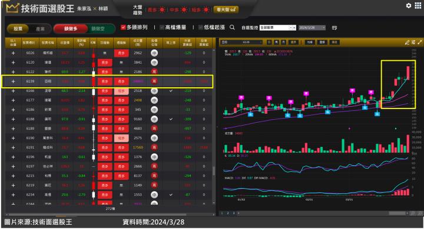The image size is (424, 230).
Task: Expand chart to fullscreen with arrow icon
Action: pyautogui.click(x=420, y=42)
